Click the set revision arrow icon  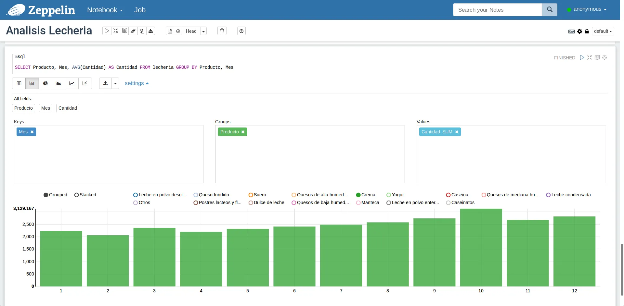point(178,31)
